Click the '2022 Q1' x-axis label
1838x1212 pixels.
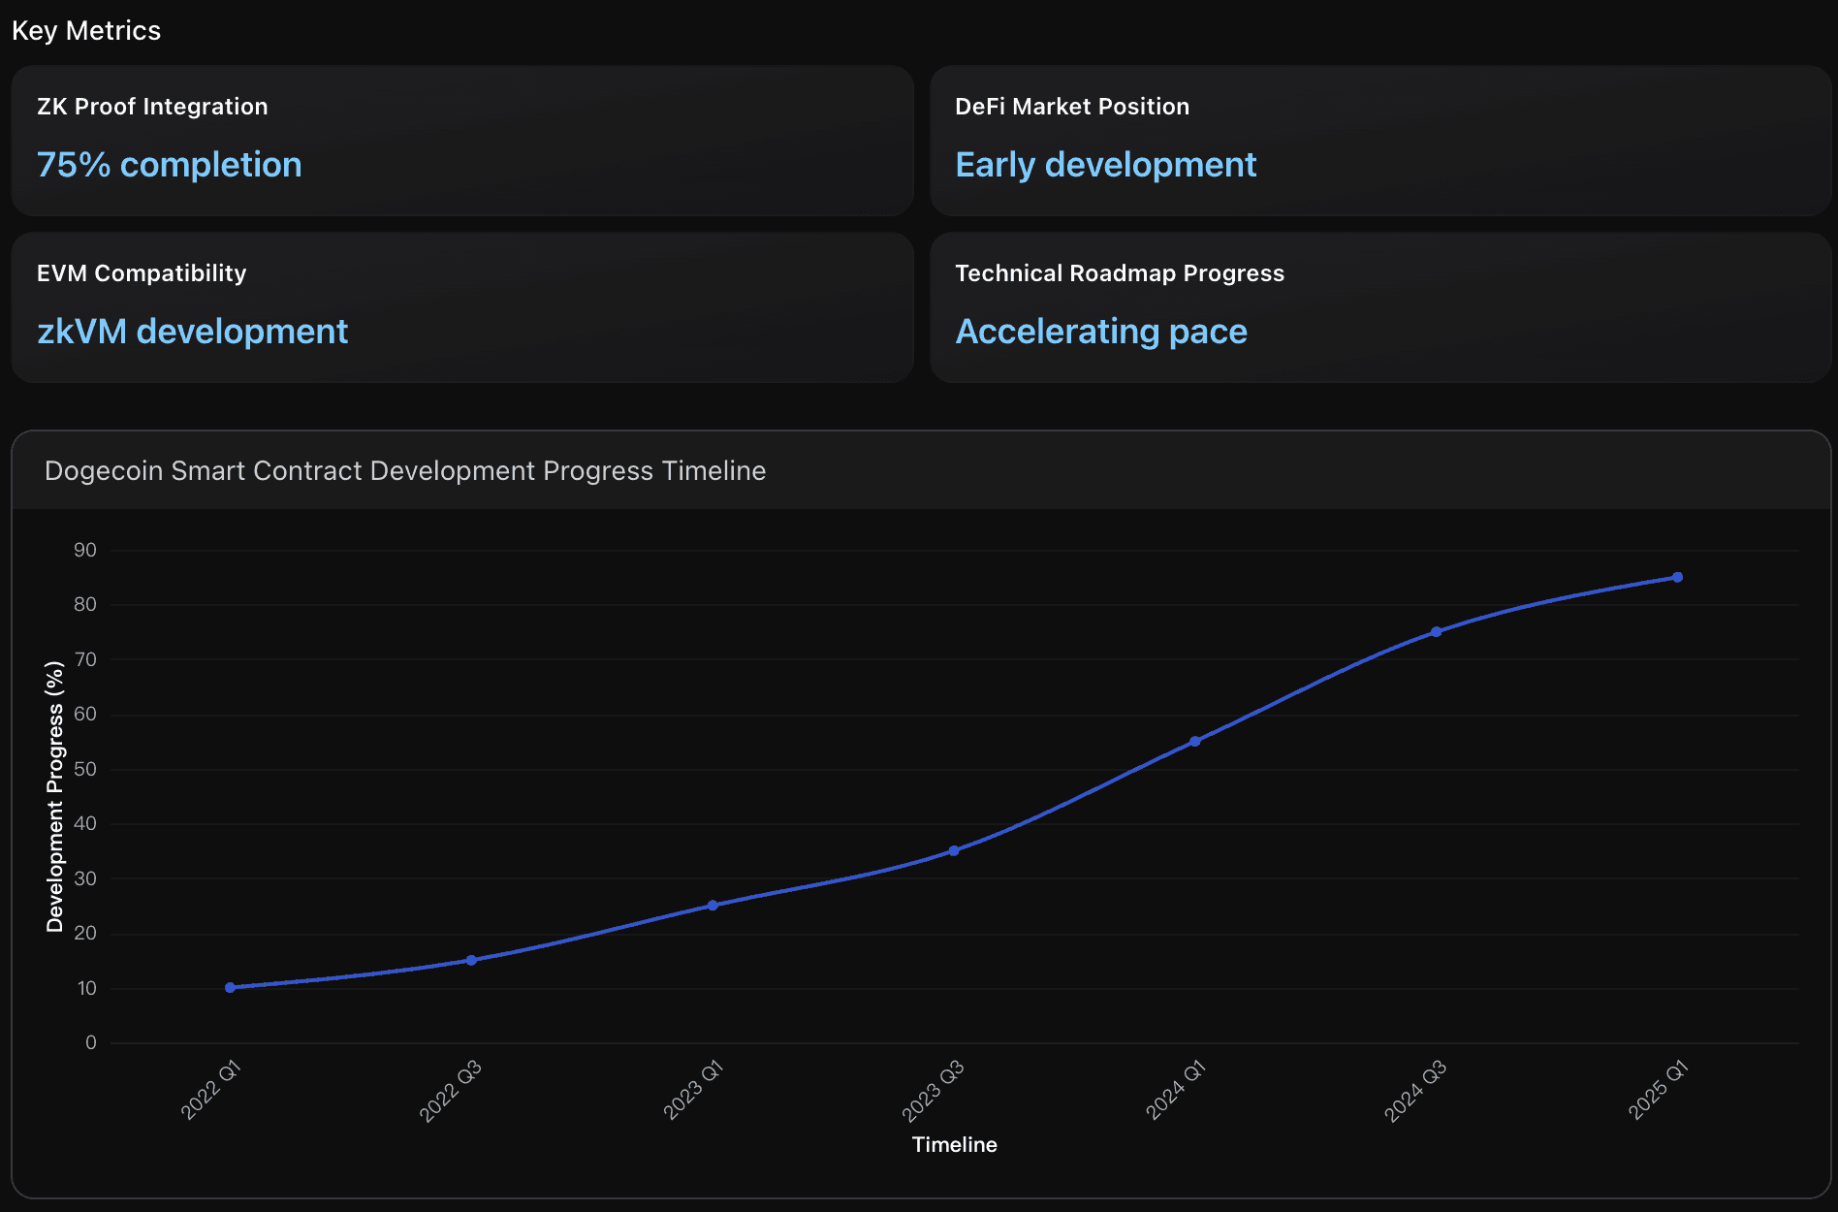[x=210, y=1091]
